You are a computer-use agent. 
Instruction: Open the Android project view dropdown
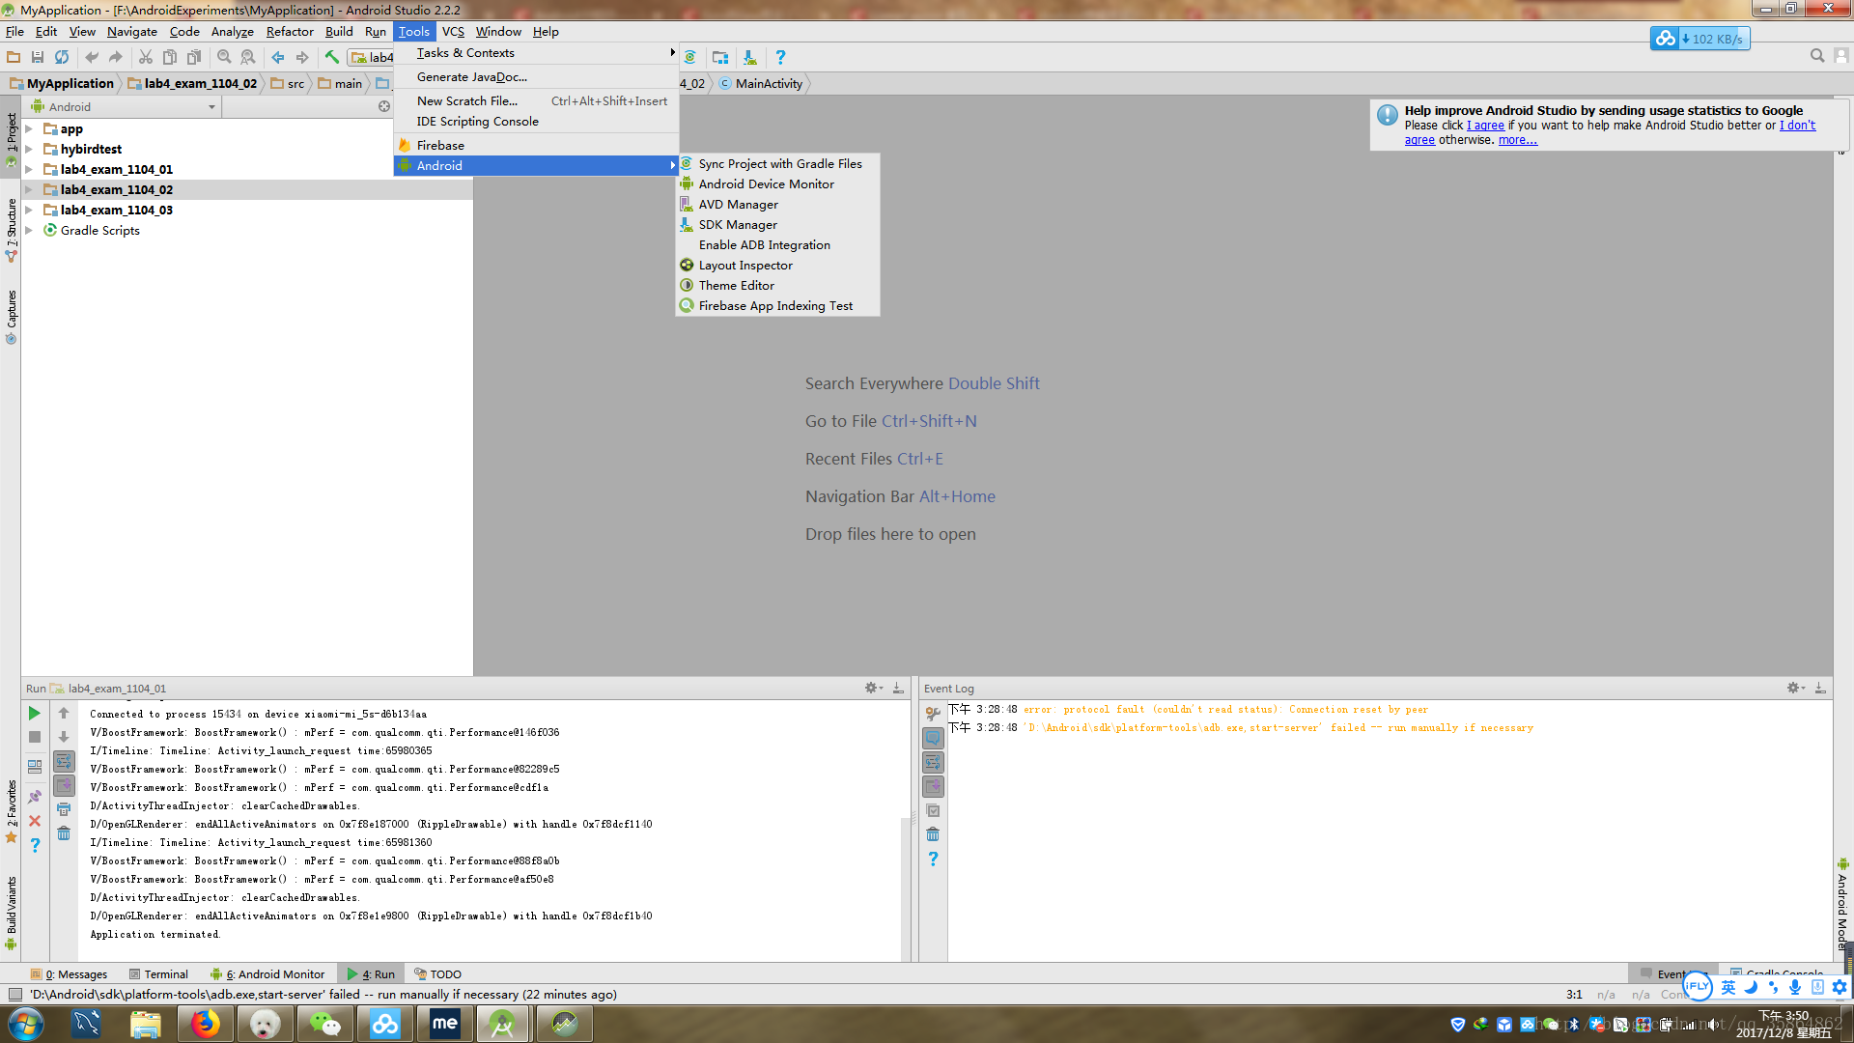(x=124, y=106)
